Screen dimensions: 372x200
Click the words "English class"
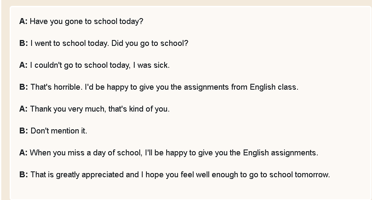tap(274, 87)
